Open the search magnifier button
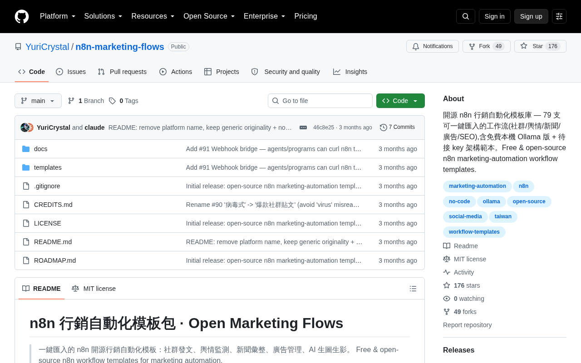The width and height of the screenshot is (581, 363). click(x=466, y=16)
